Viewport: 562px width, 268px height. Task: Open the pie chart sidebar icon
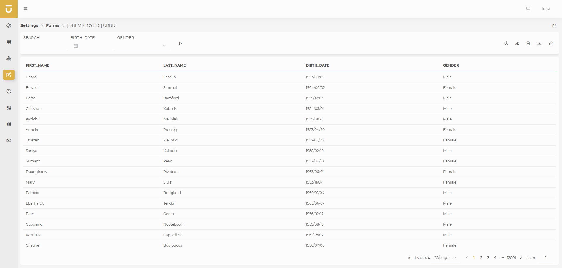[9, 91]
